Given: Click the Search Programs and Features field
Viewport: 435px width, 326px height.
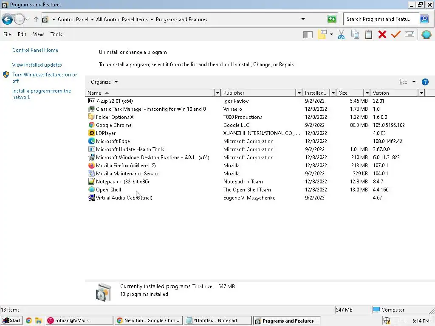Looking at the screenshot, I should [381, 19].
